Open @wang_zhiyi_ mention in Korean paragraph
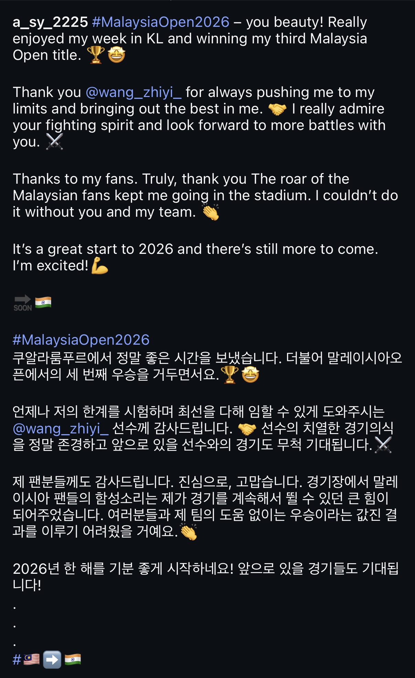415x678 pixels. [x=61, y=429]
